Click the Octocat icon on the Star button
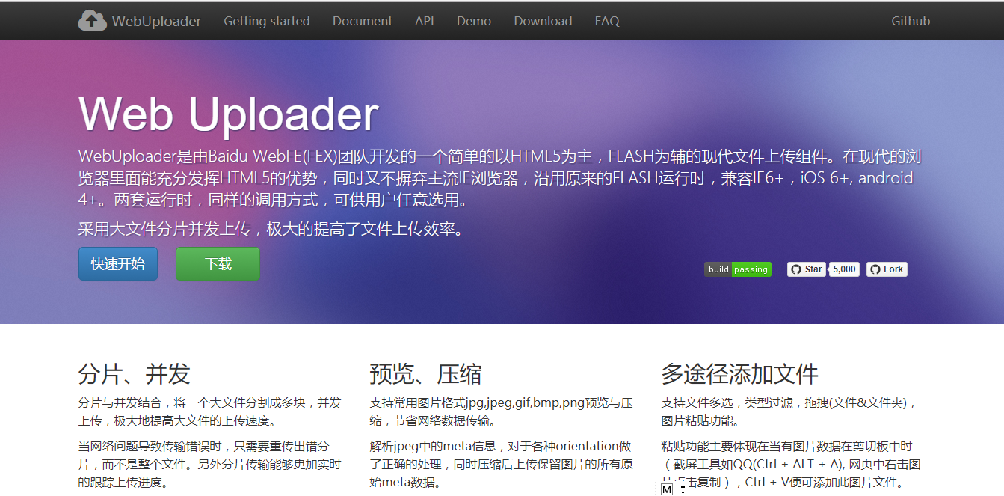1004x496 pixels. 797,269
